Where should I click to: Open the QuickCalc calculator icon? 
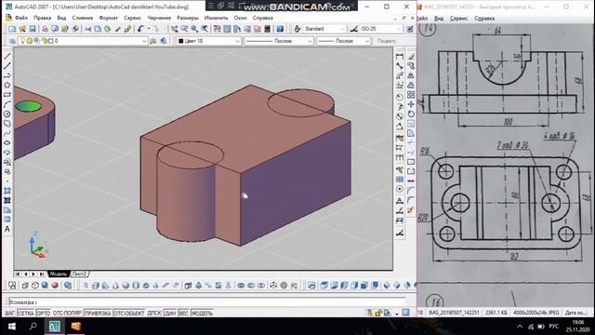coord(268,29)
